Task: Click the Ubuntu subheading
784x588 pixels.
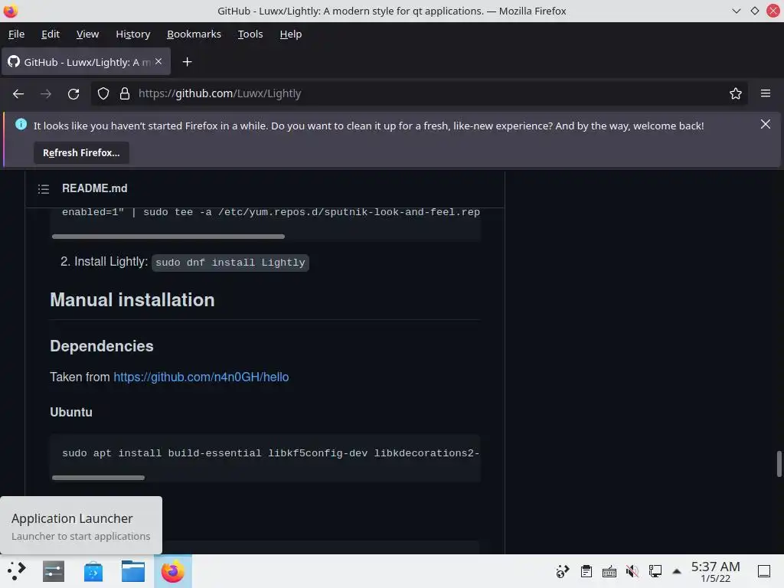Action: (x=71, y=412)
